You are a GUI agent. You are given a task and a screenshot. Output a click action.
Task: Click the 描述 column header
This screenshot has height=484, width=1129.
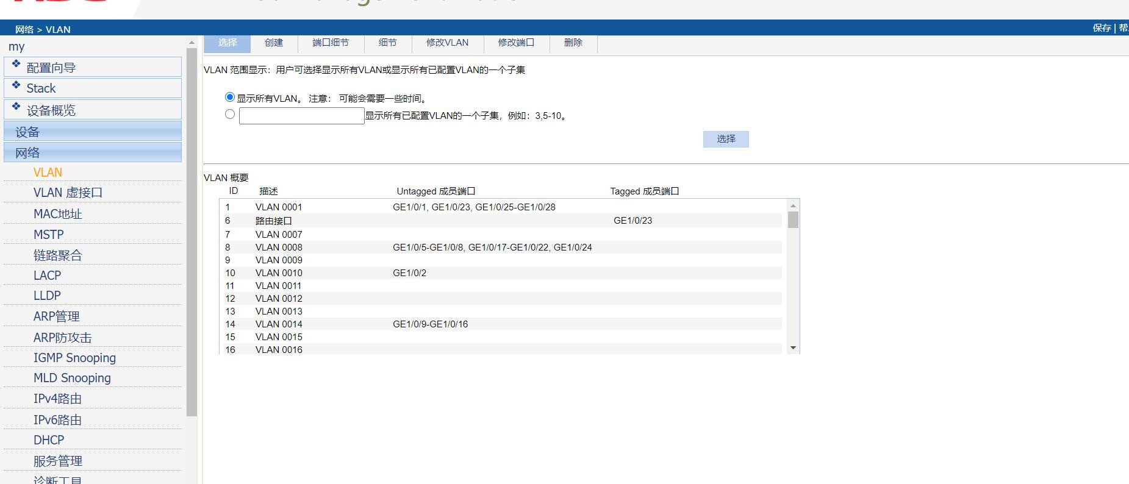[268, 191]
